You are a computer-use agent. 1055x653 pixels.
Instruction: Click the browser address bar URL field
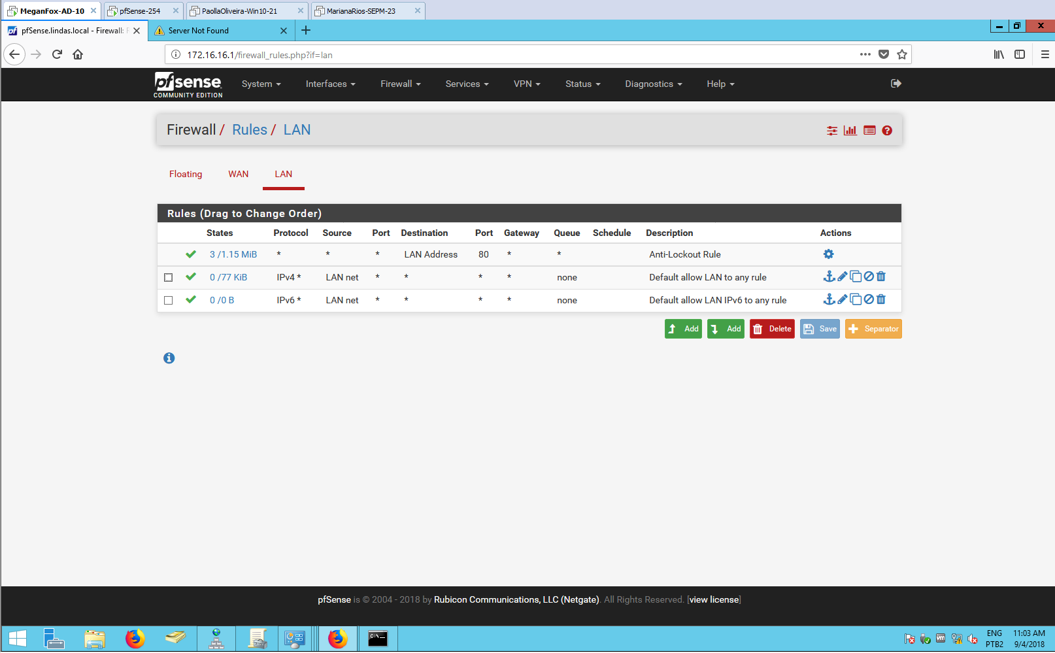[x=510, y=55]
